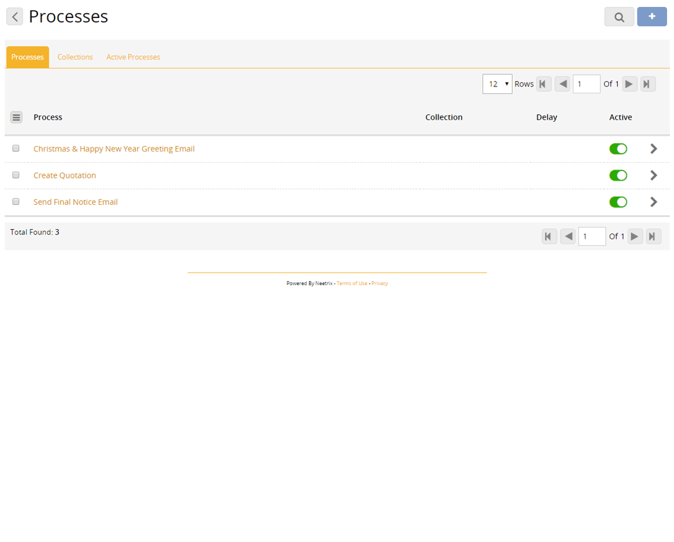Expand Send Final Notice Email row chevron
Screen dimensions: 674x542
653,202
